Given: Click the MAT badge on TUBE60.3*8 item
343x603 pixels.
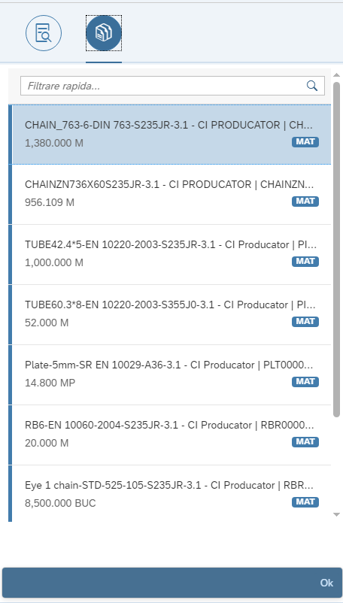Looking at the screenshot, I should 305,322.
